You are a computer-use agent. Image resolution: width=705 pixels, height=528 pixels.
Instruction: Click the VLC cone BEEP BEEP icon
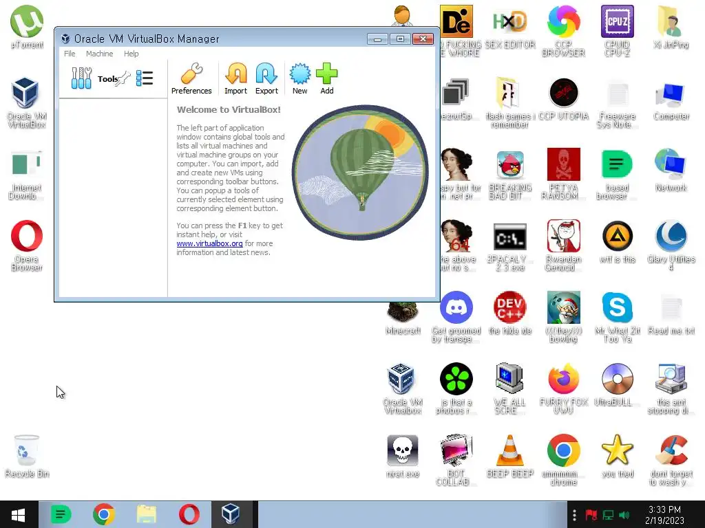(510, 456)
